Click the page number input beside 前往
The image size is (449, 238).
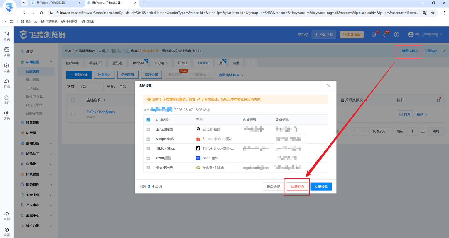click(412, 131)
